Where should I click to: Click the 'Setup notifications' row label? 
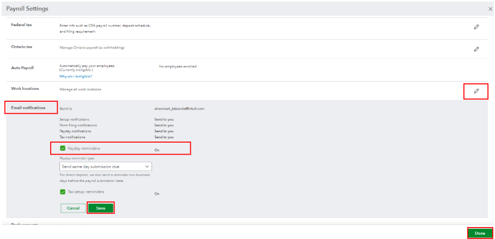click(74, 120)
